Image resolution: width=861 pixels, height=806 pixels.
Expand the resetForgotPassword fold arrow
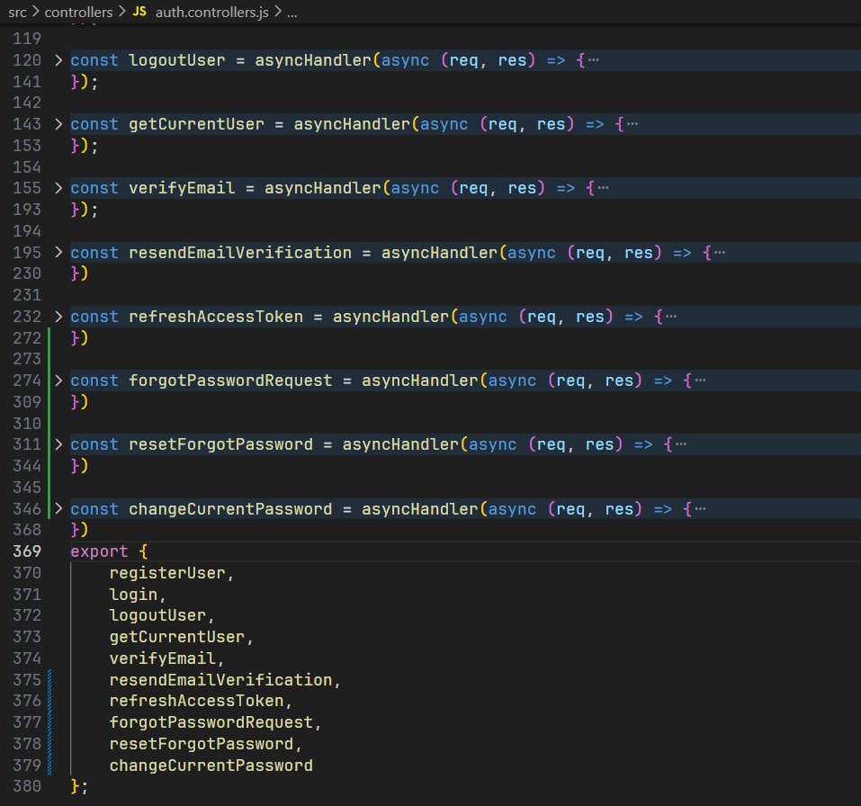click(x=58, y=444)
